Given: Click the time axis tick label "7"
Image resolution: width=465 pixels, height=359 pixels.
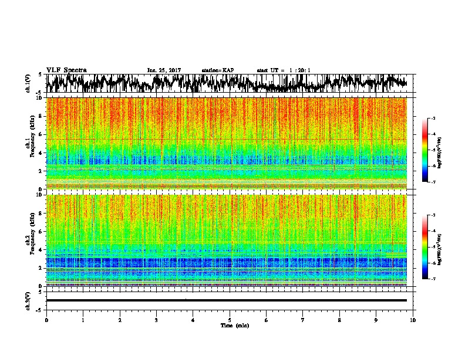Looking at the screenshot, I should (x=303, y=320).
